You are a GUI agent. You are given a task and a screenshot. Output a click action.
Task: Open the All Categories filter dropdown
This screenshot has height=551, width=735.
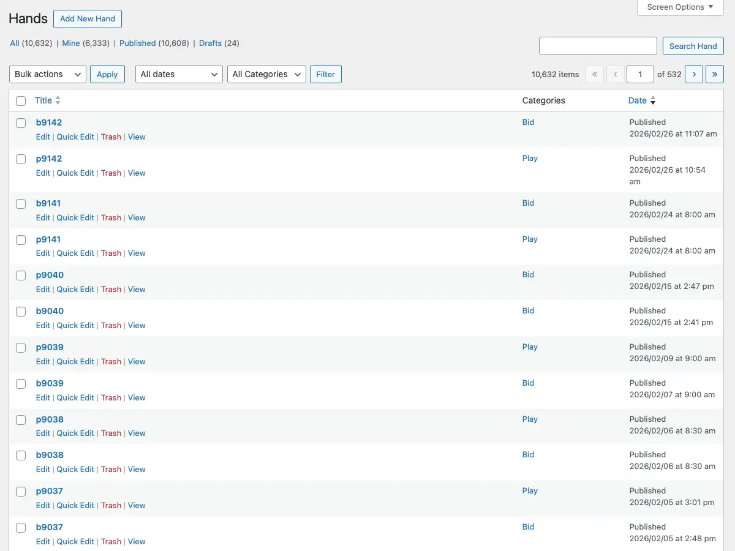[266, 73]
